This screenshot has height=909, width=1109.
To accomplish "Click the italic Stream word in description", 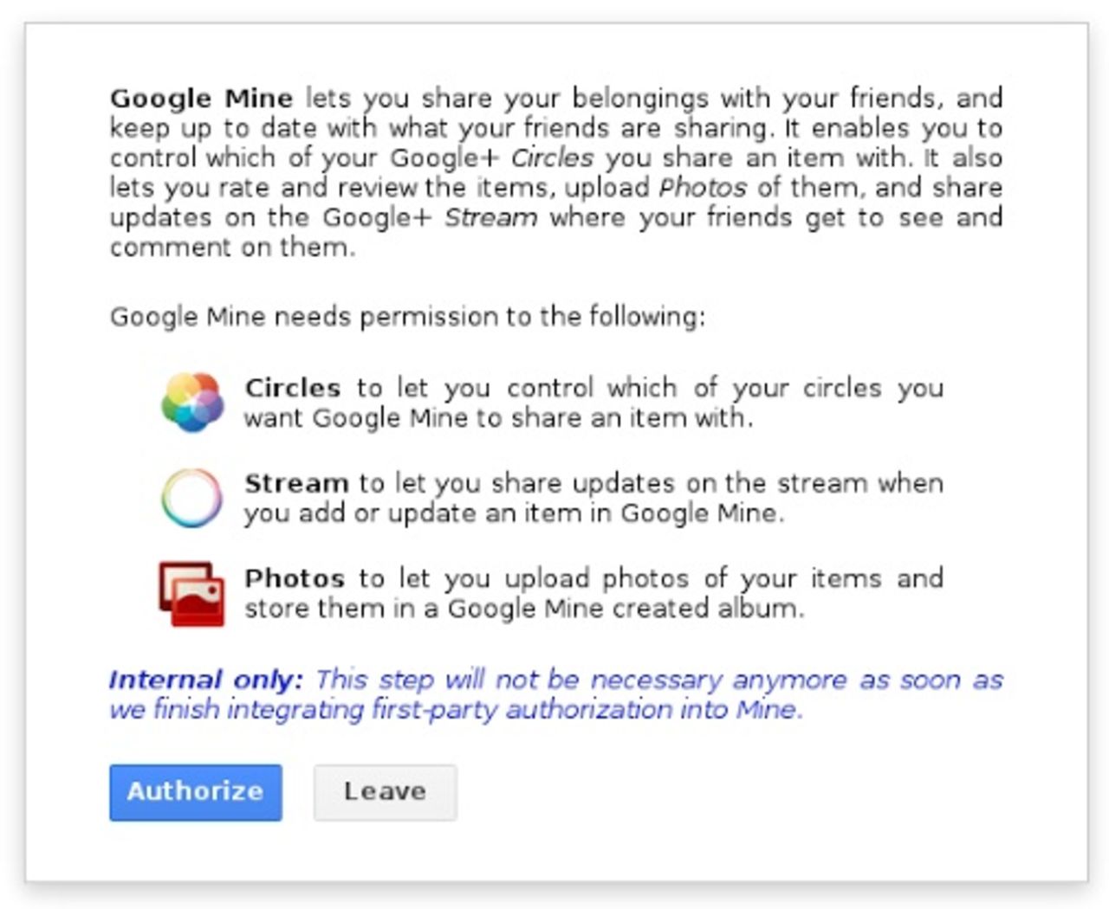I will click(x=490, y=216).
